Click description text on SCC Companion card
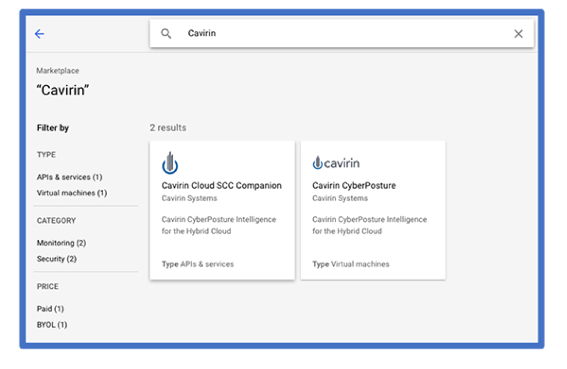 [x=219, y=225]
